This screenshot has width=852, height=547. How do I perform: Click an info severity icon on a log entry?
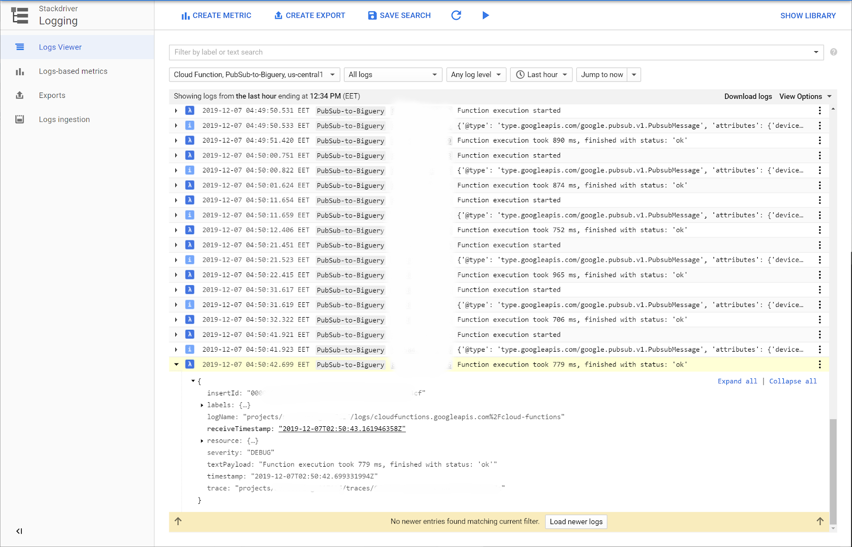point(190,126)
